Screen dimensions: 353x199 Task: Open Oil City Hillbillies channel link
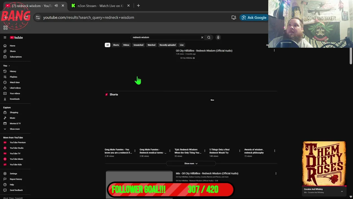pyautogui.click(x=186, y=58)
